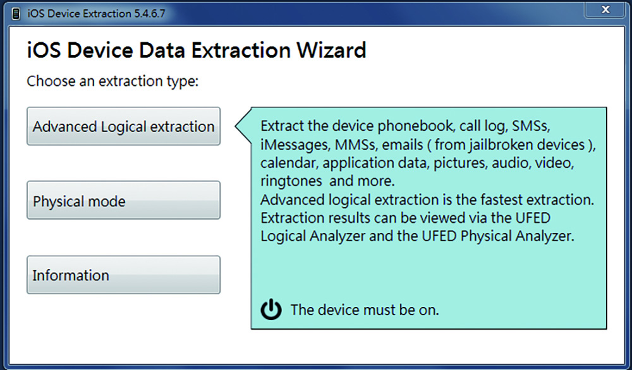Click the 'ringtones and more.' text
This screenshot has width=632, height=370.
[x=327, y=181]
